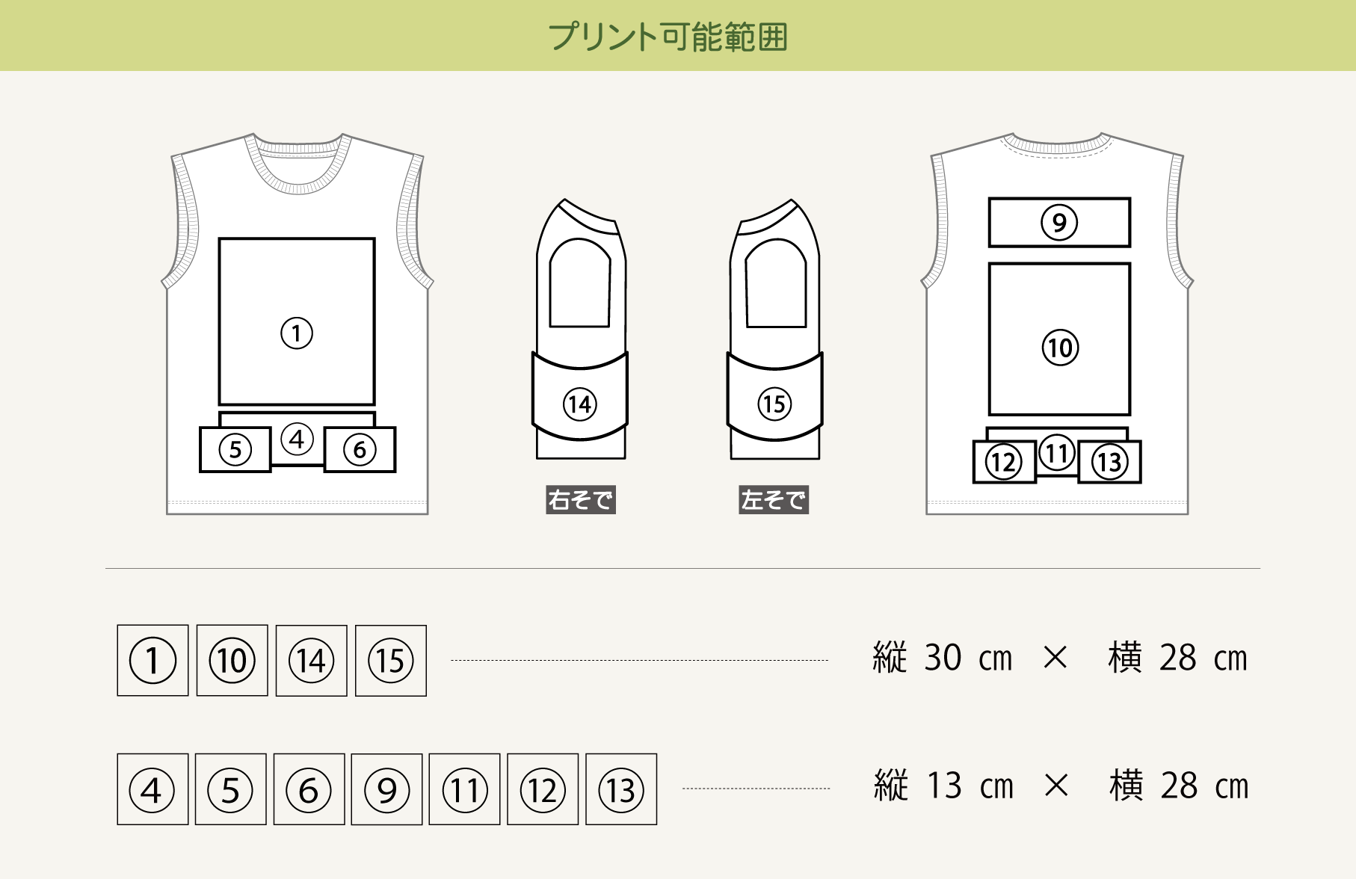Screen dimensions: 1356x879
Task: Click legend box 4 in 13cm row
Action: [x=152, y=789]
